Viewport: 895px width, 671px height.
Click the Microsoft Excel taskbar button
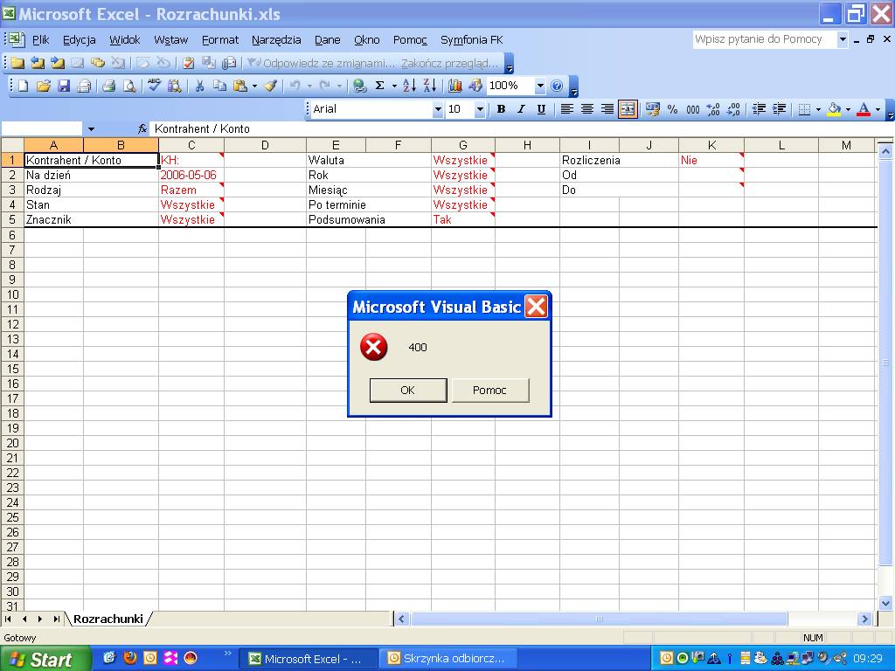point(309,659)
